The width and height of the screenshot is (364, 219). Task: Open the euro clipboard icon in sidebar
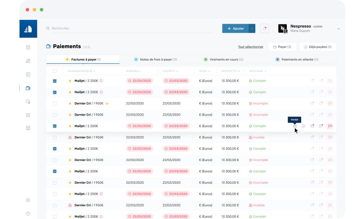tap(28, 75)
